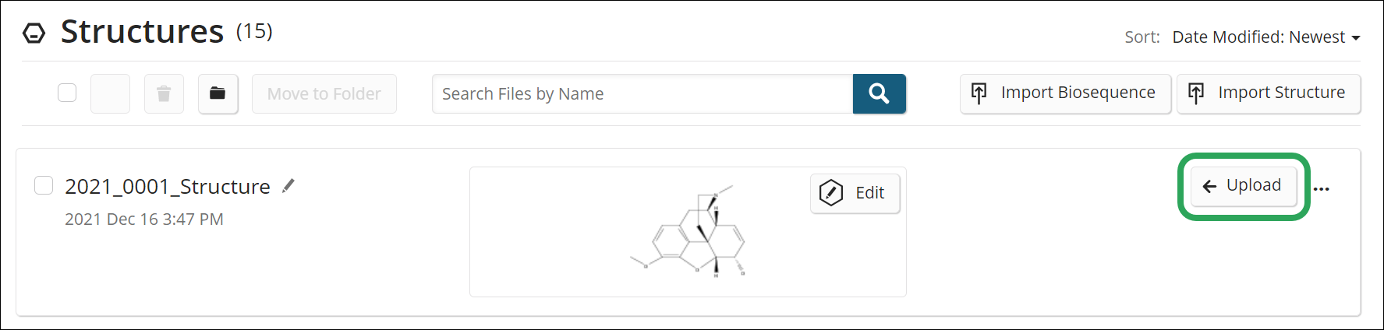Screen dimensions: 1384x330
Task: Click the Structures page heading
Action: click(142, 32)
